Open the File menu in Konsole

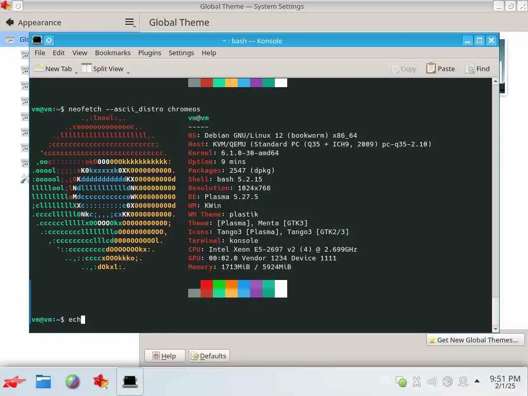(39, 53)
